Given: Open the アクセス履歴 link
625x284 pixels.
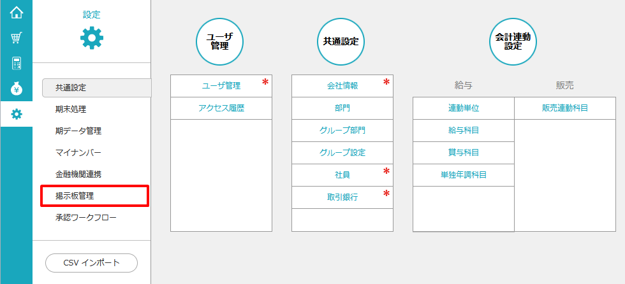Looking at the screenshot, I should click(221, 108).
